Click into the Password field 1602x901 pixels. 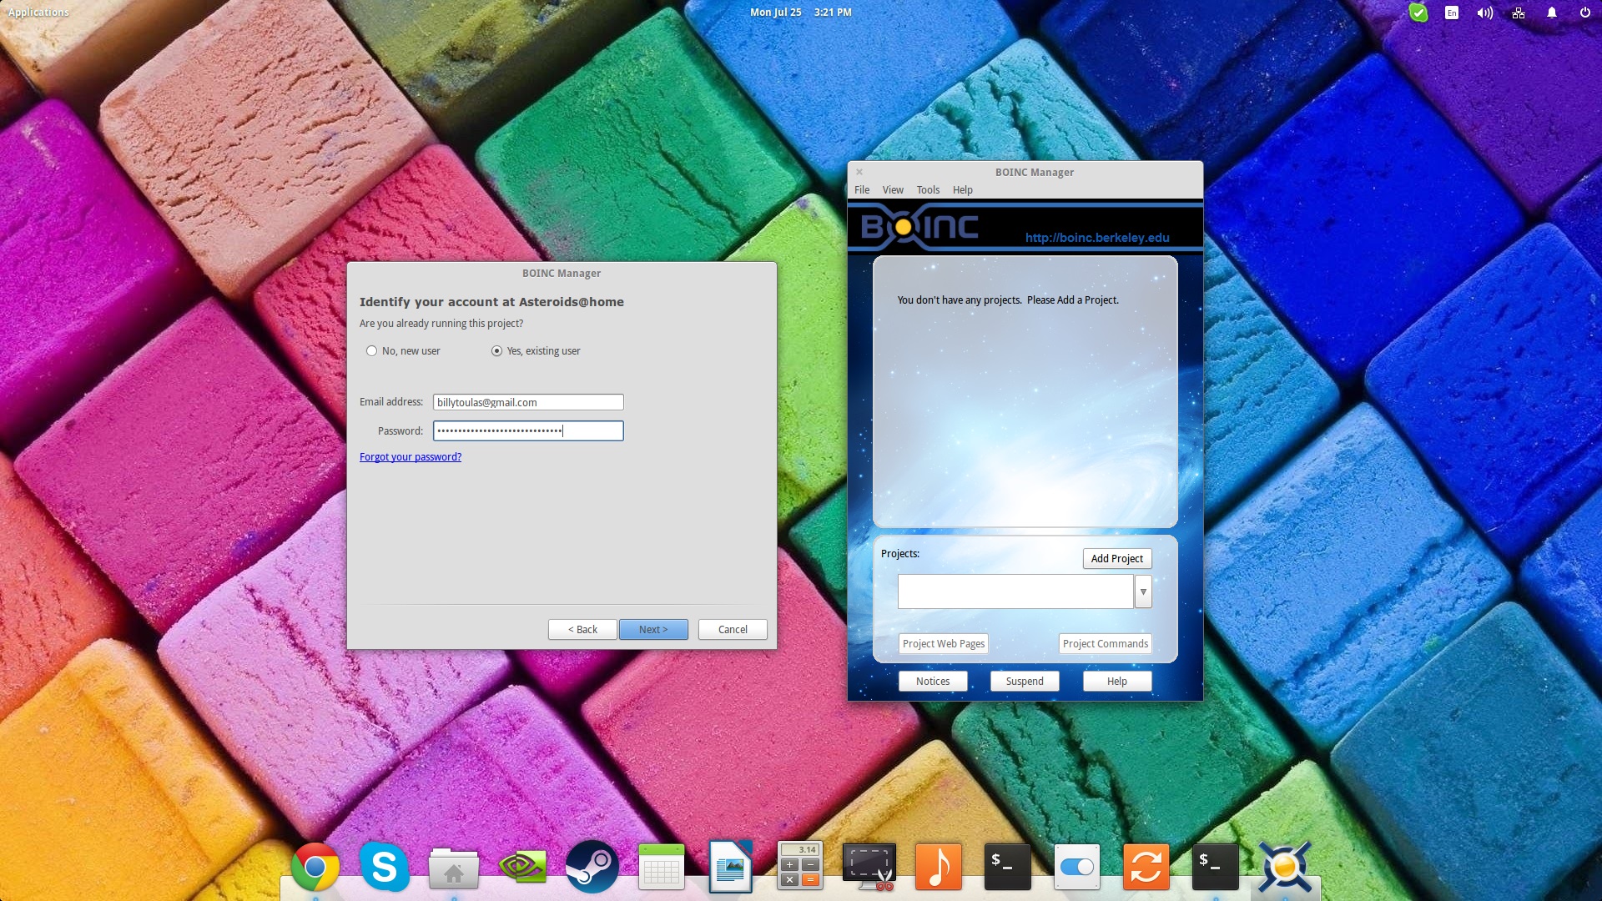(x=528, y=431)
